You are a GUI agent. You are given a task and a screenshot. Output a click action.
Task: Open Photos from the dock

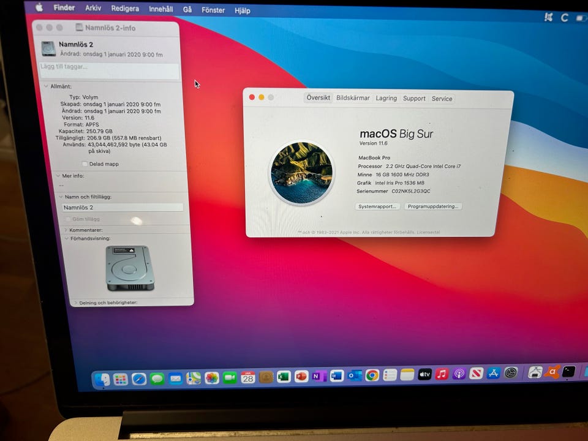[211, 378]
